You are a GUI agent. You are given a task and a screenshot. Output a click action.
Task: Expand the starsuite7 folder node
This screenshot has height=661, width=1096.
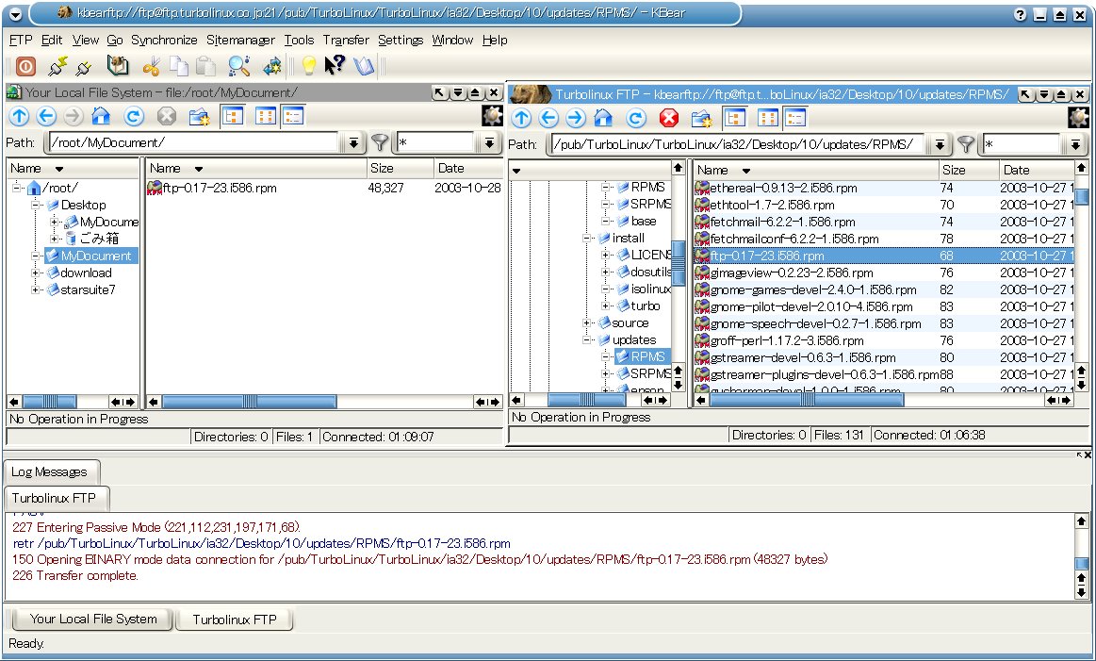coord(35,289)
